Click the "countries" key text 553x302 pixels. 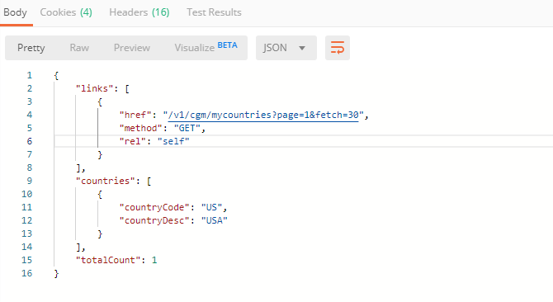coord(106,181)
